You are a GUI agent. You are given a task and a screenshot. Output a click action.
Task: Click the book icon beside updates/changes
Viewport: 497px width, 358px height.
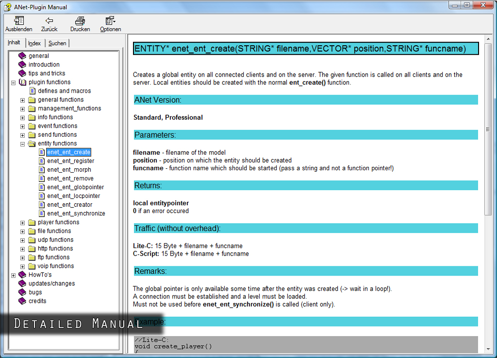(22, 284)
